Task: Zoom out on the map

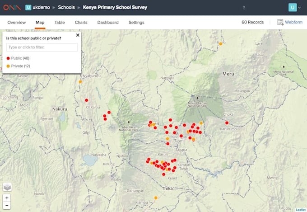Action: click(7, 206)
